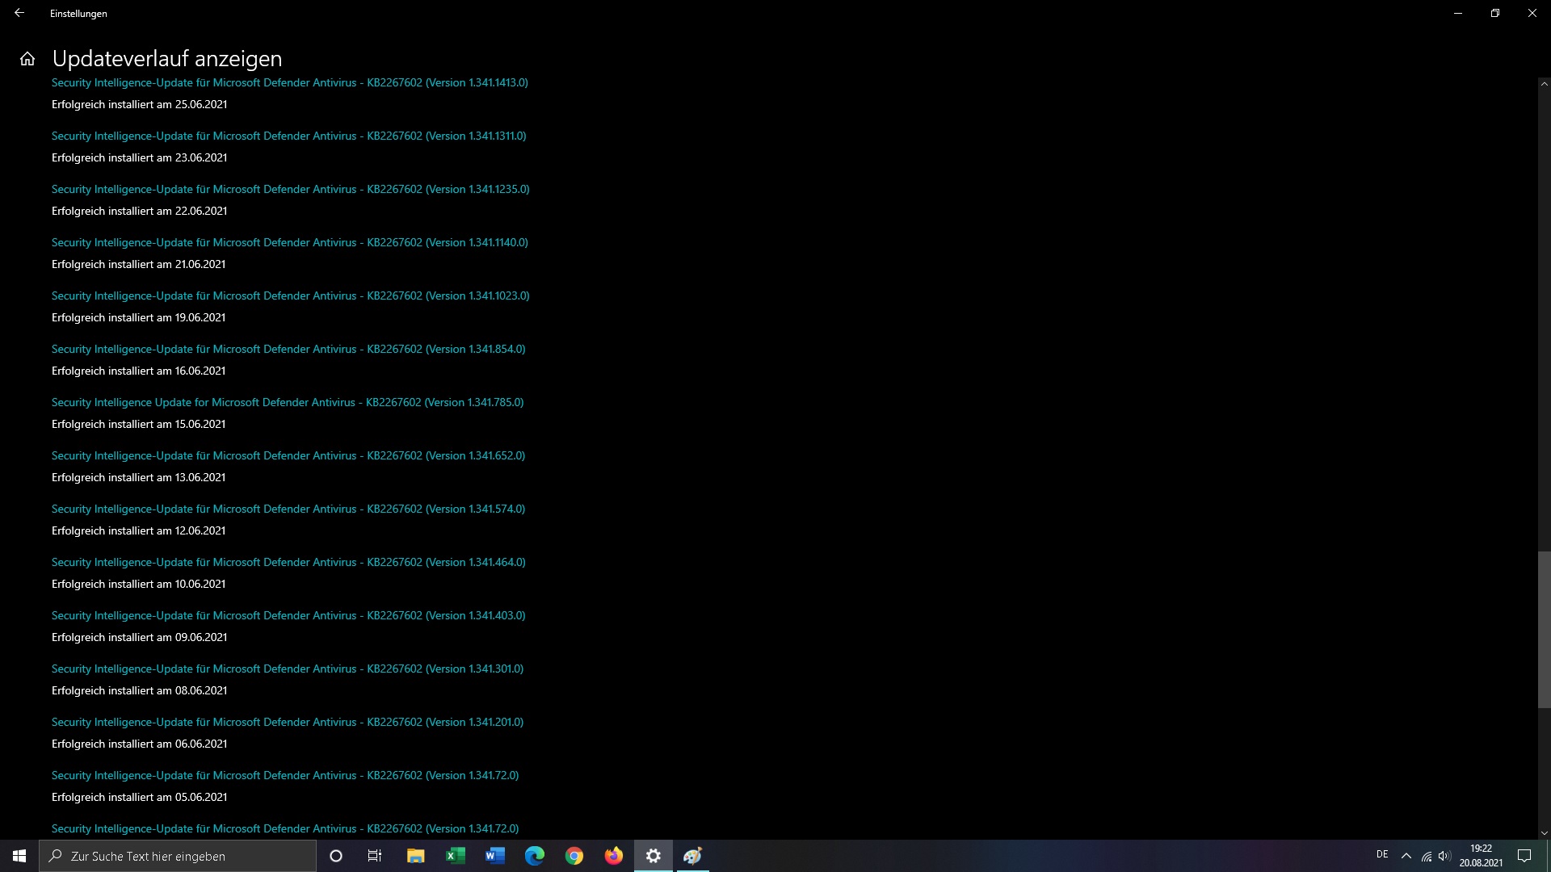Minimize the Einstellungen window
This screenshot has height=872, width=1551.
[1458, 13]
